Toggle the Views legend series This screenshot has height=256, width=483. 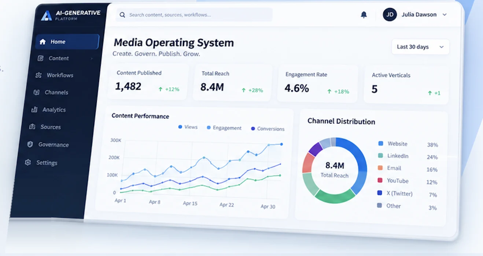click(x=188, y=127)
